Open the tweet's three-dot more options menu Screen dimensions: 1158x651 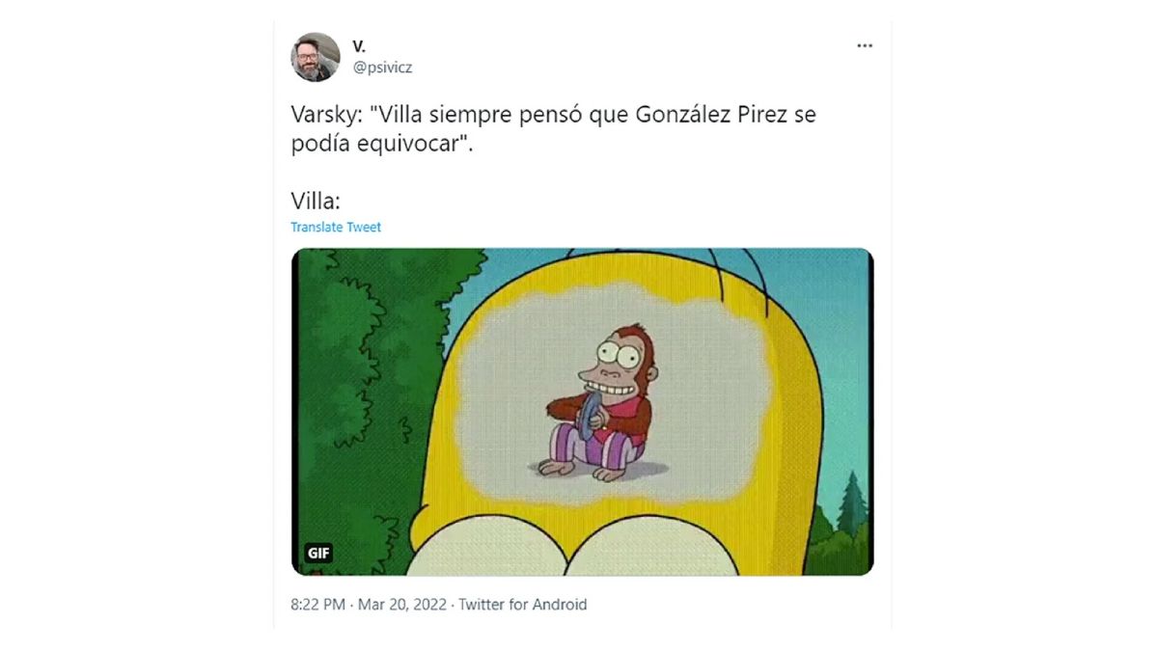click(x=865, y=45)
